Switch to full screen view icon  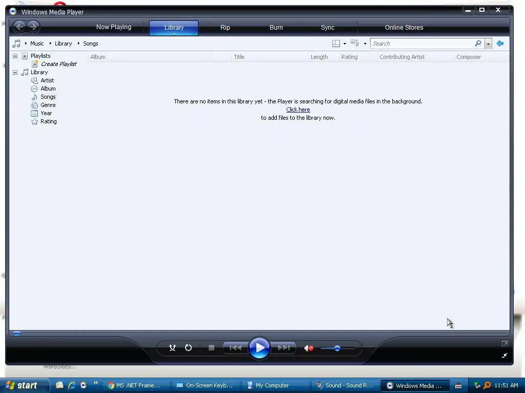505,343
